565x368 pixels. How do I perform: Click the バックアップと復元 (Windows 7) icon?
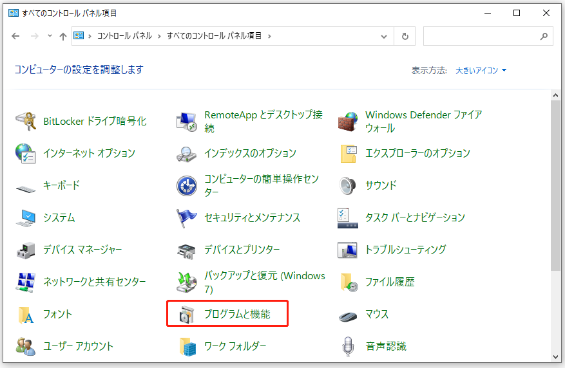(x=187, y=282)
